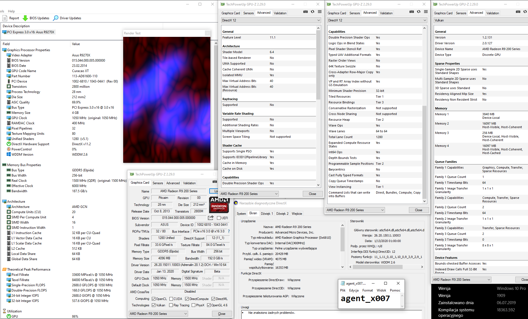Click the Name field AMD Radeon R9 200 Series
The height and width of the screenshot is (319, 528).
coord(179,191)
